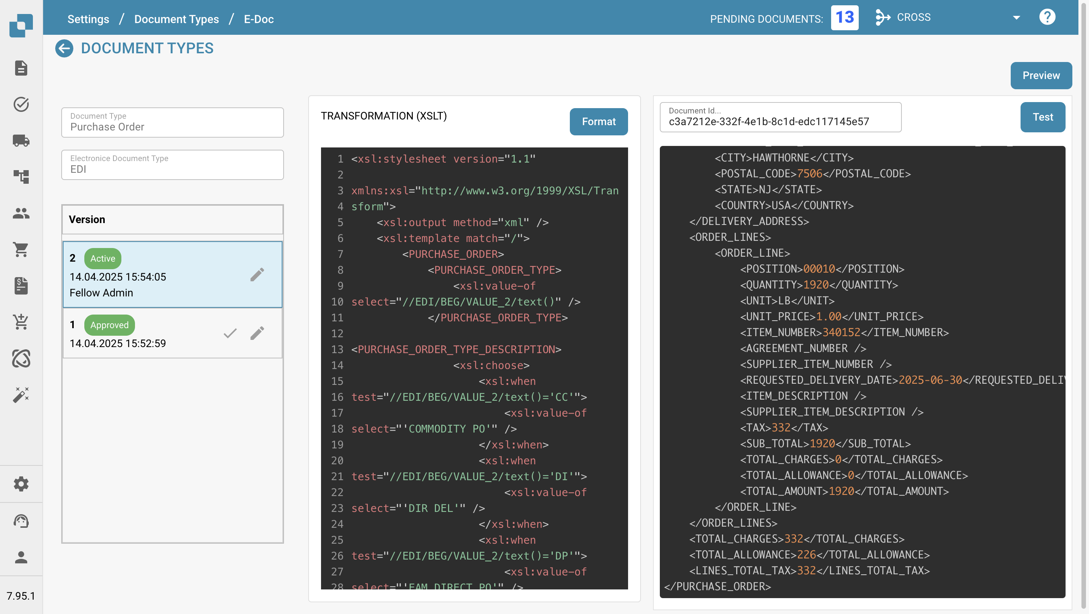Click the Test button
The image size is (1089, 614).
pyautogui.click(x=1042, y=117)
